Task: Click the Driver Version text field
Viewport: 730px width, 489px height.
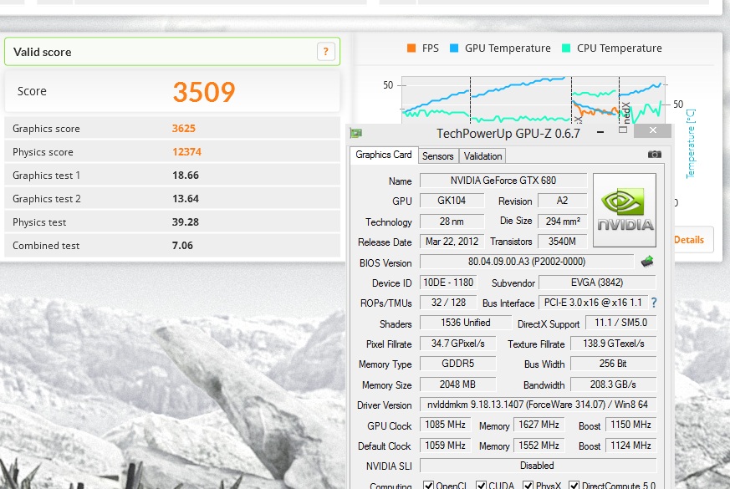Action: pos(538,405)
